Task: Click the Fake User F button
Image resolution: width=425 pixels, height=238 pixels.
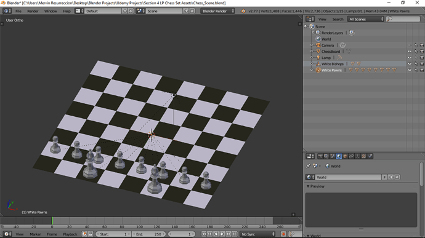Action: click(384, 177)
